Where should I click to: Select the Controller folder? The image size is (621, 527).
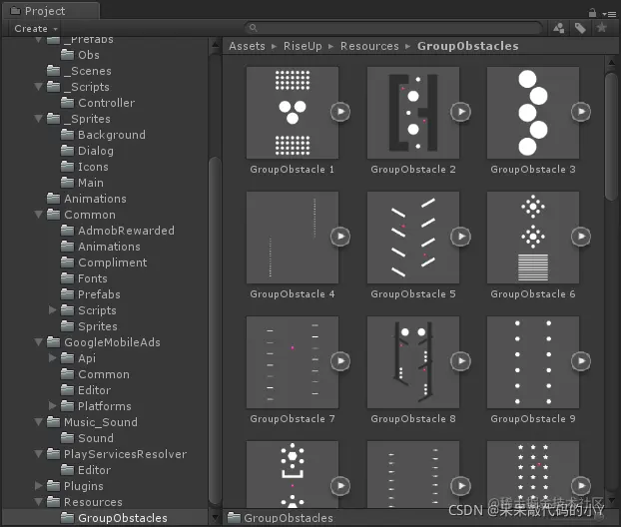point(98,103)
